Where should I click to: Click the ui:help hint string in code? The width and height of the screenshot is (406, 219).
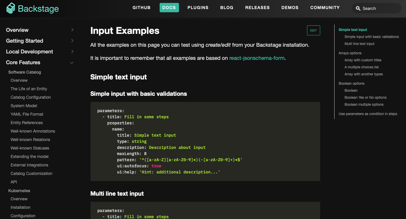[x=180, y=172]
